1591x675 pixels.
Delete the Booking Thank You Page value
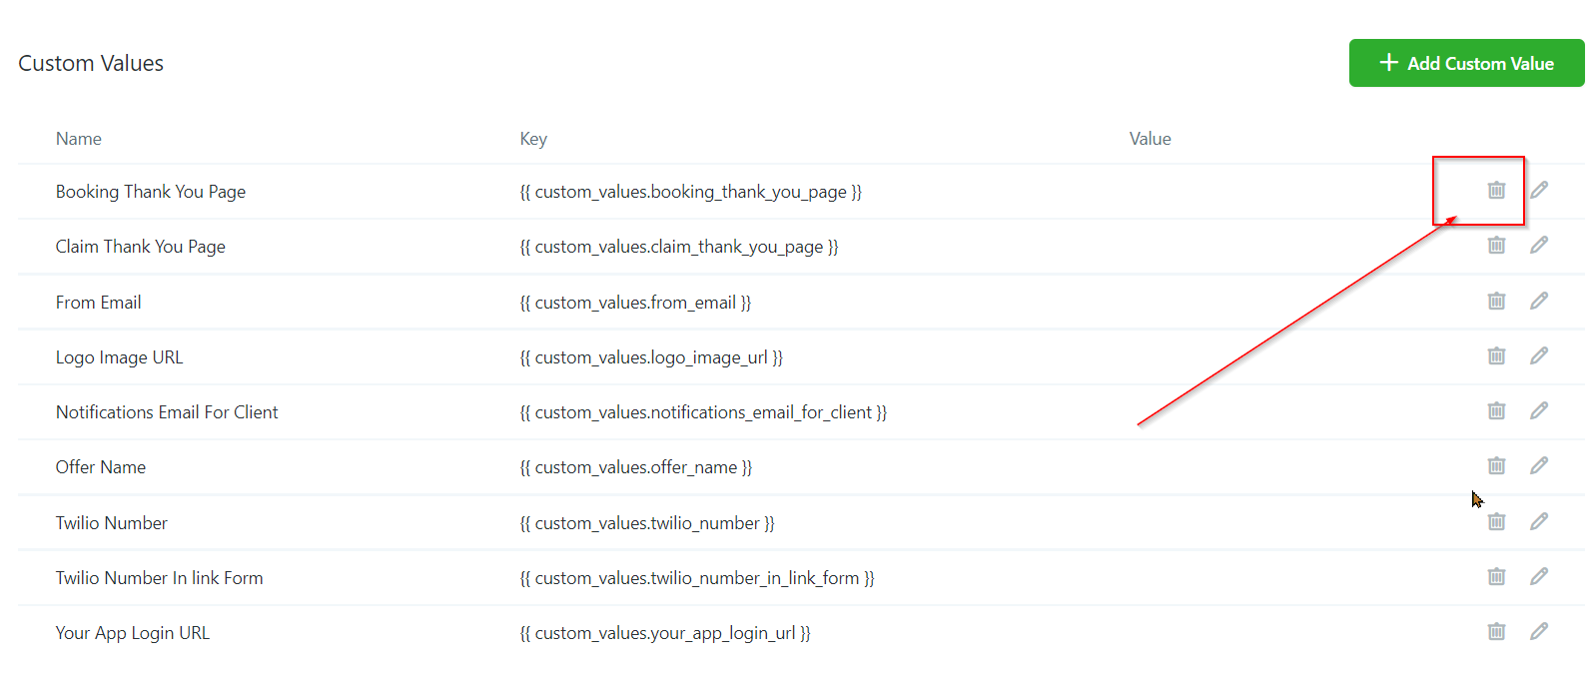coord(1496,190)
